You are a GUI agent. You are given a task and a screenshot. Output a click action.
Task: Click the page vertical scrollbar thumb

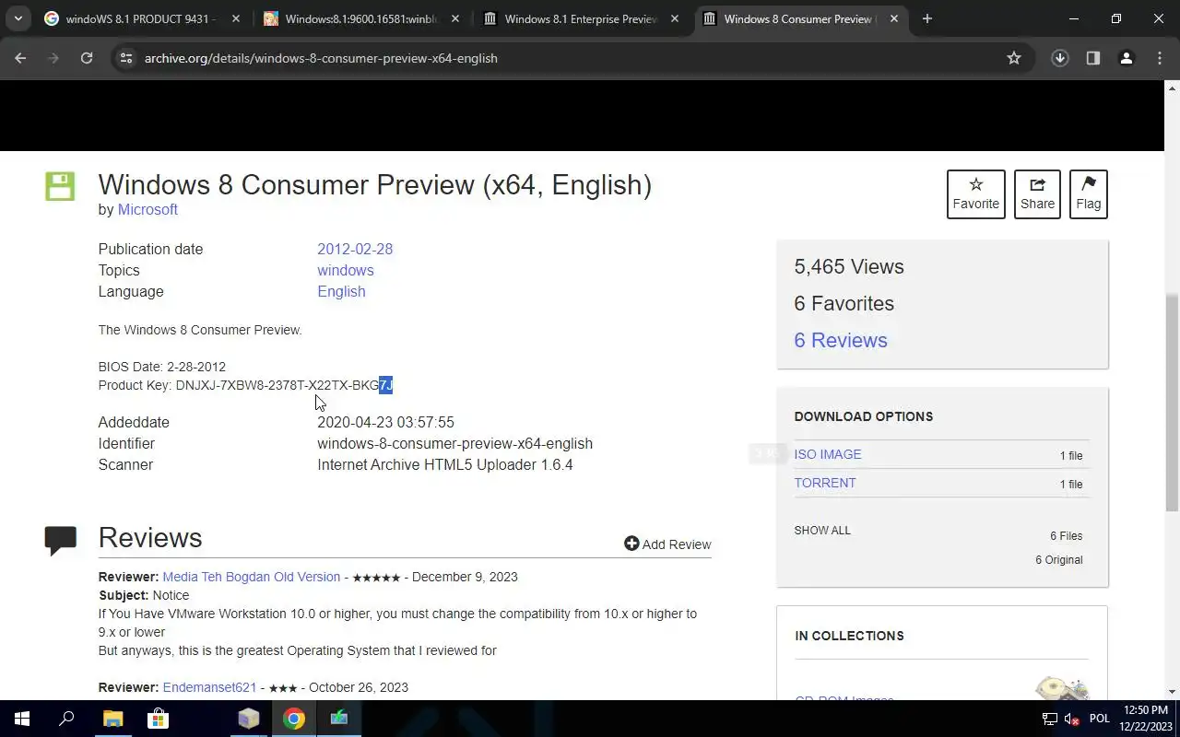click(x=1172, y=403)
